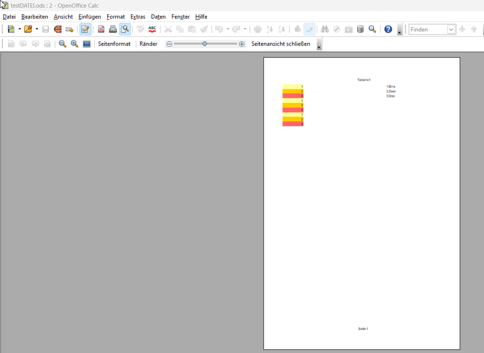Toggle the Ränder margins button

click(149, 44)
